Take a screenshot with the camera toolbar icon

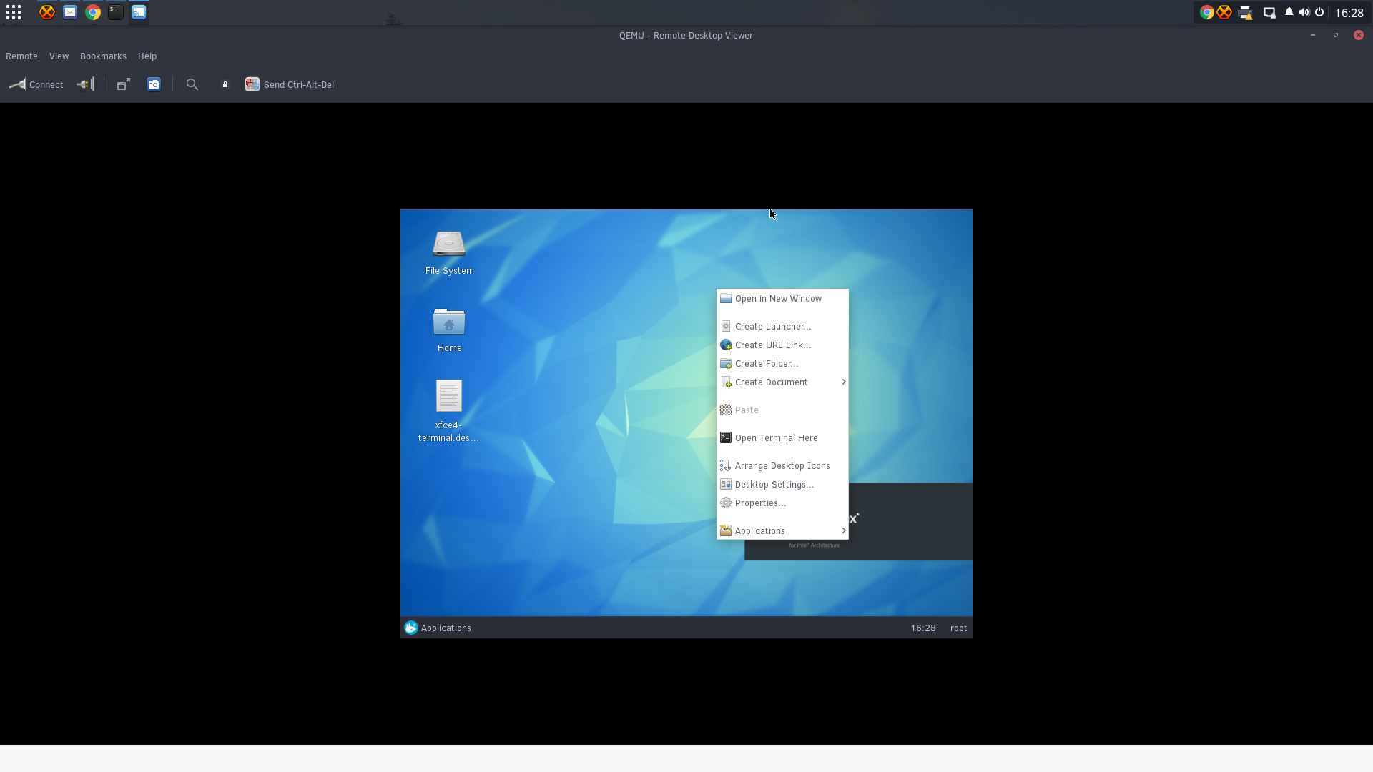coord(154,84)
